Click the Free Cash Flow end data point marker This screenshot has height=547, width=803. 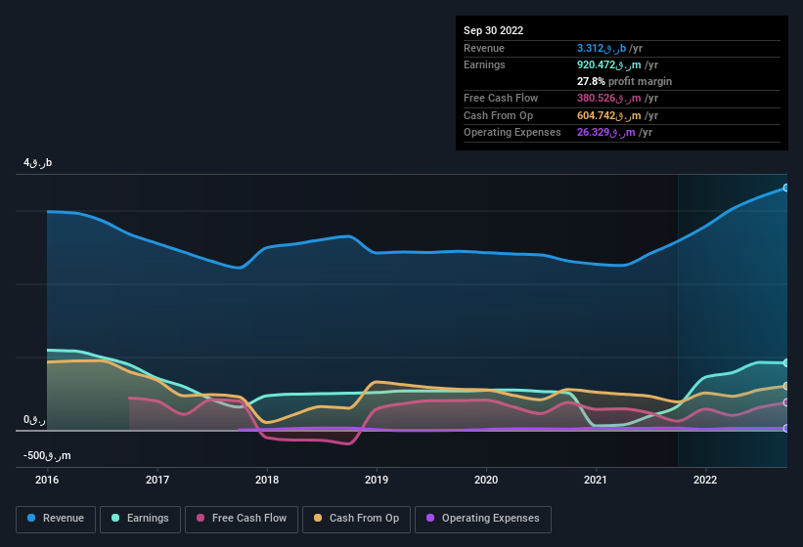pos(785,402)
